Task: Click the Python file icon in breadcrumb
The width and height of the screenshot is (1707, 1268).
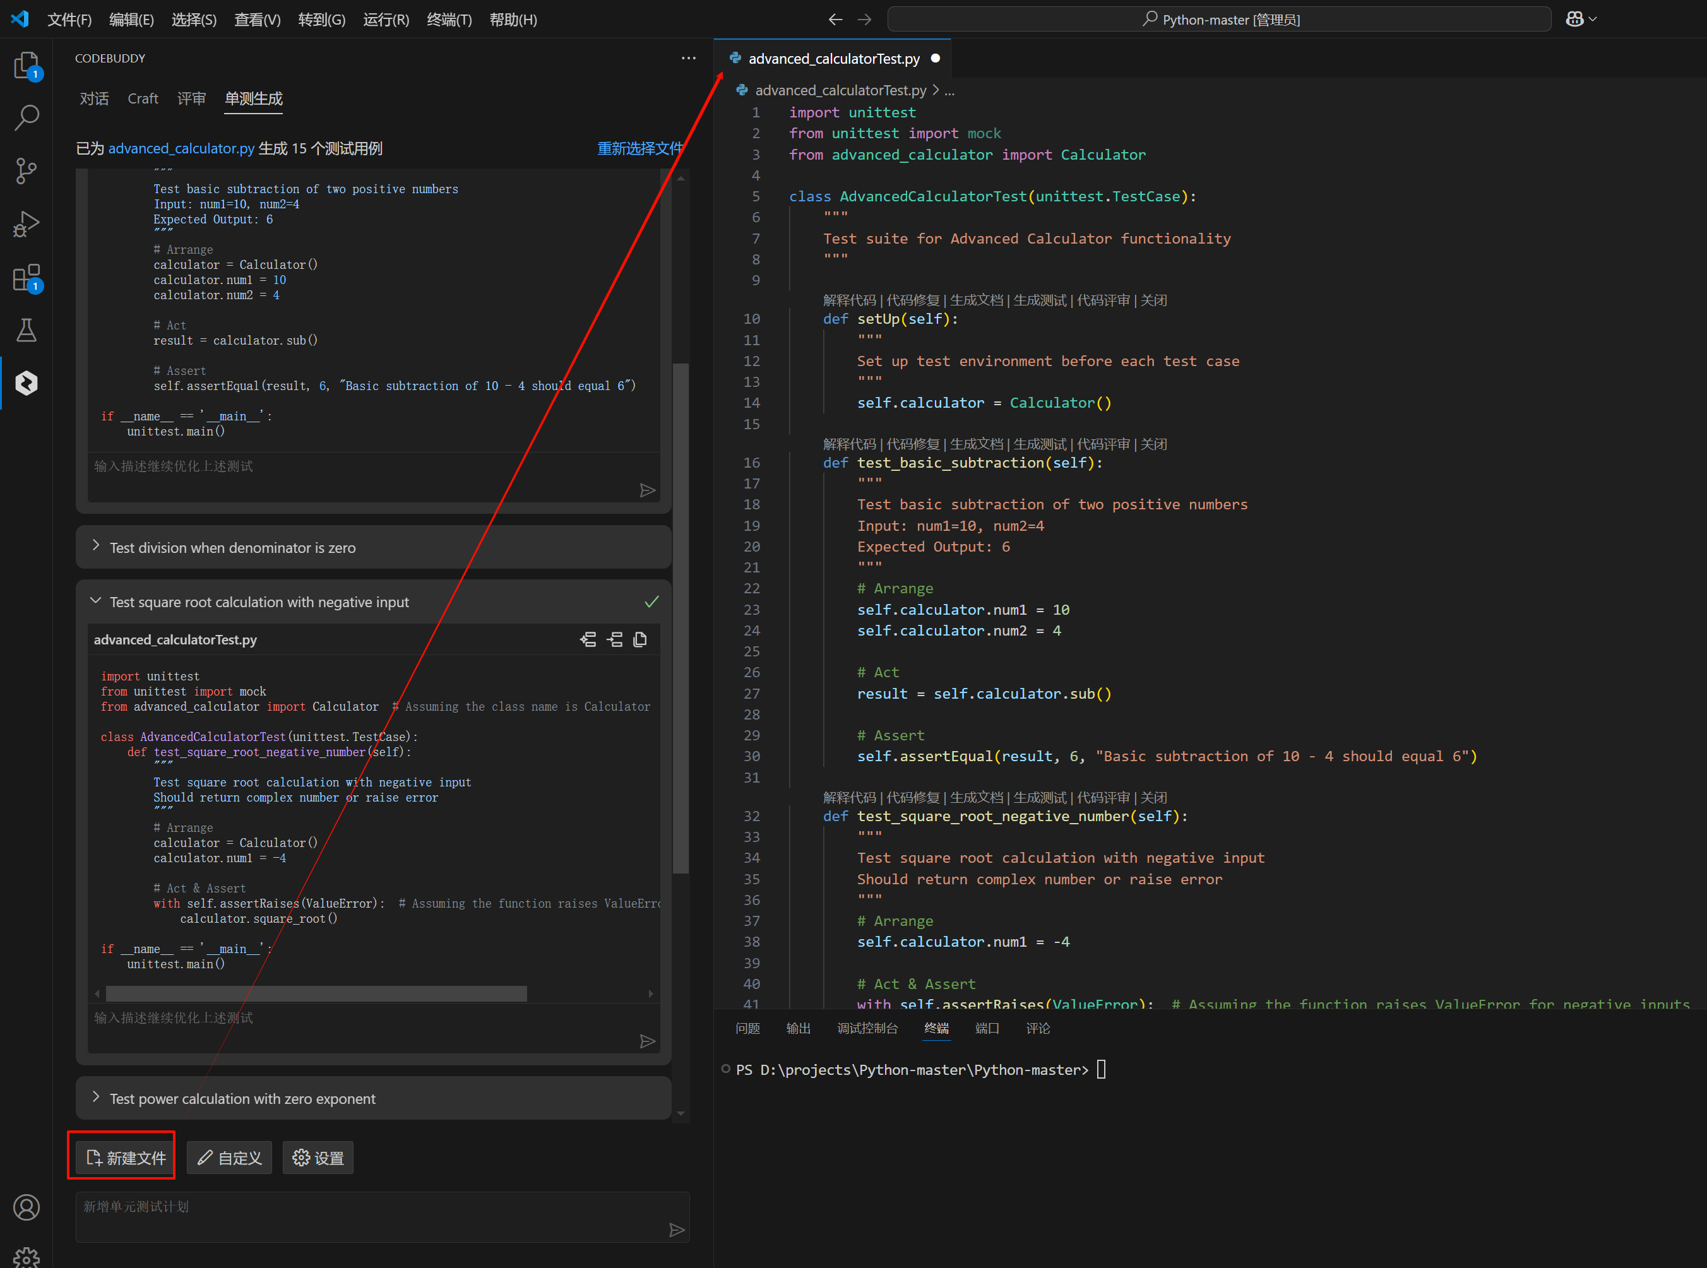Action: click(742, 91)
